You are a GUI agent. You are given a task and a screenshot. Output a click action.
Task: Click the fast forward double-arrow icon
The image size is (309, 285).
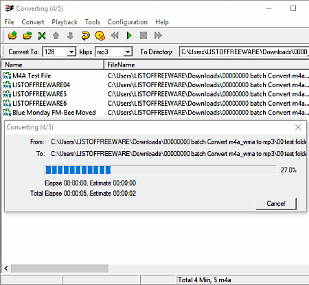coord(158,36)
